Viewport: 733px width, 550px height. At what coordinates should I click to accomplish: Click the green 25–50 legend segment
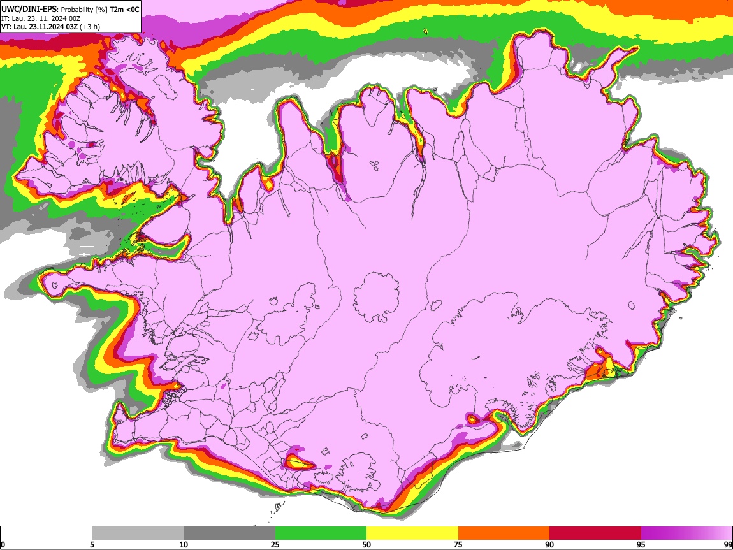(x=321, y=533)
